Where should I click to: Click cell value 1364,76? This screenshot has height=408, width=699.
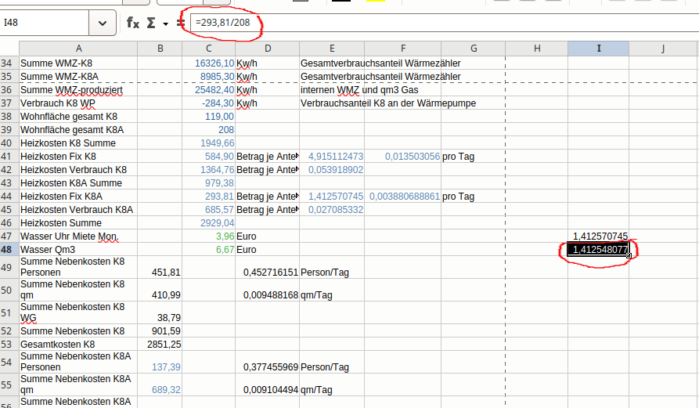[209, 170]
